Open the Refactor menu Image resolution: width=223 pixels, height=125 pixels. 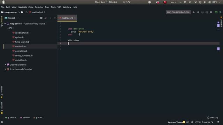coord(39,7)
